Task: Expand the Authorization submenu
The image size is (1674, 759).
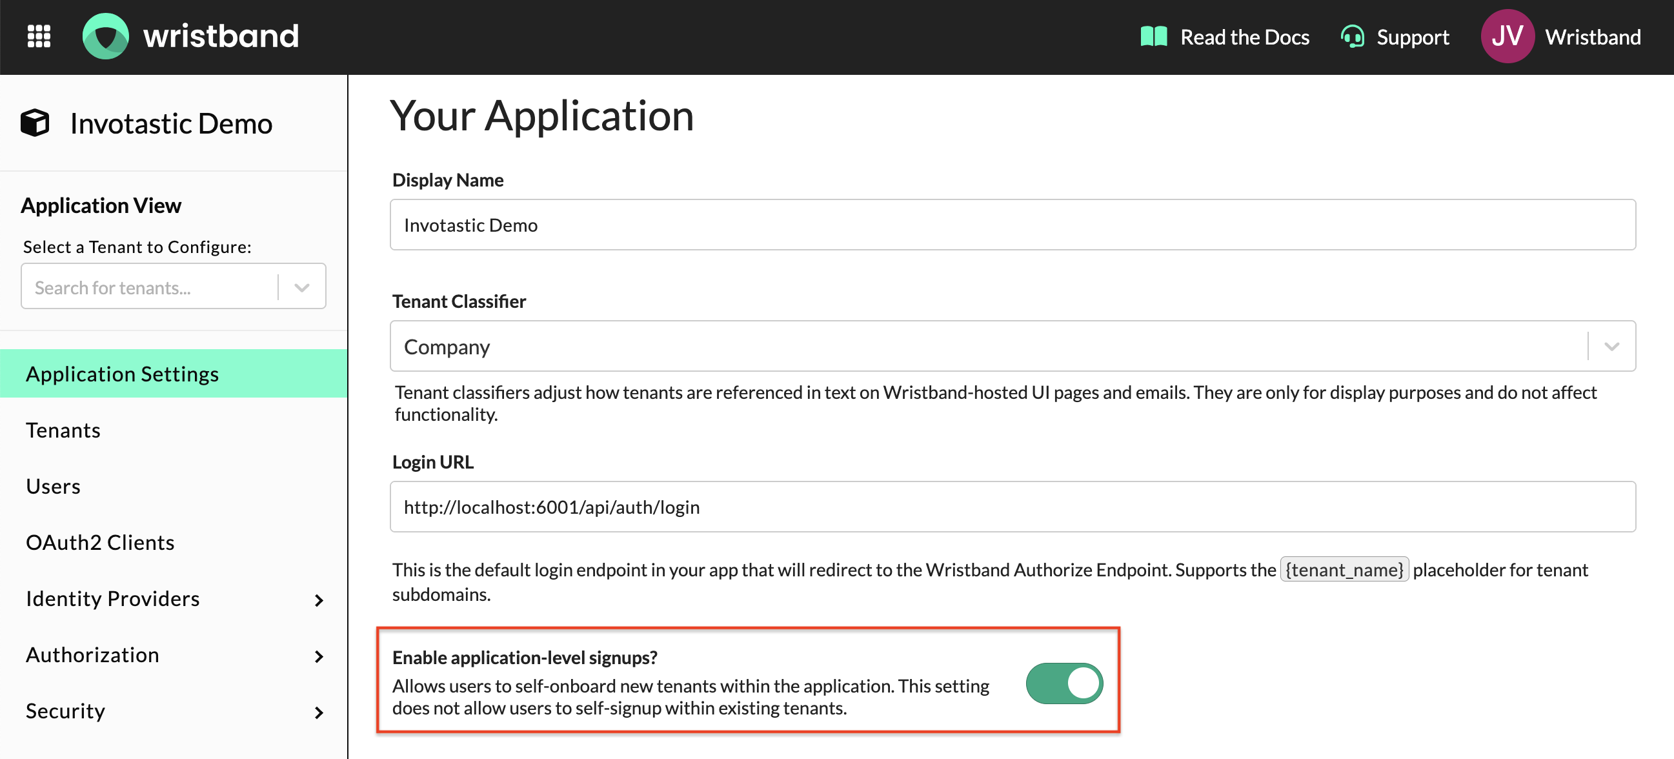Action: click(318, 656)
